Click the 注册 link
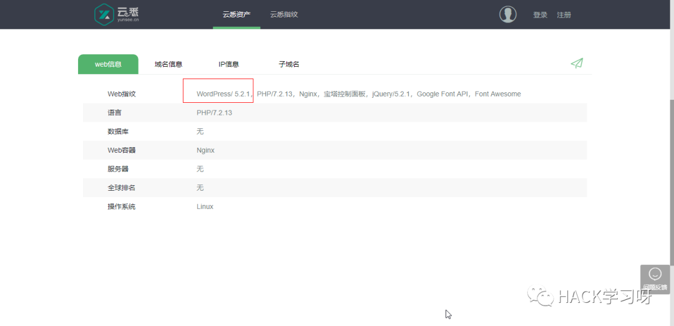 click(564, 15)
